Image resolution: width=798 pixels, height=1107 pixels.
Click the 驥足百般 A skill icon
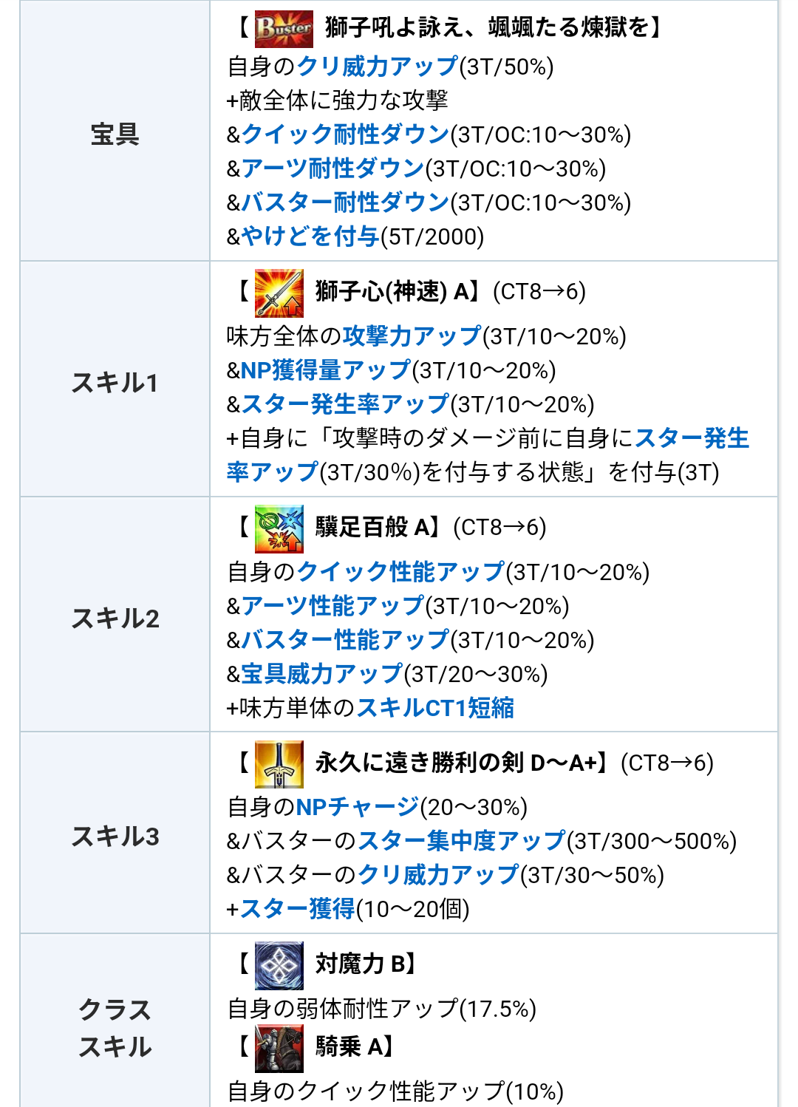pos(279,529)
